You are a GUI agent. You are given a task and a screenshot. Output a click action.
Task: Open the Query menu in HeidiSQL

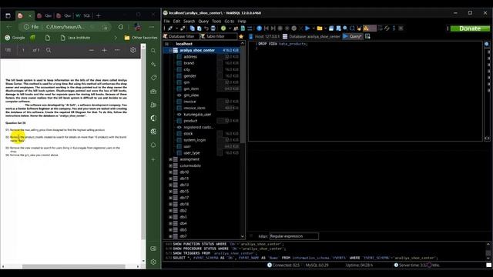click(203, 21)
